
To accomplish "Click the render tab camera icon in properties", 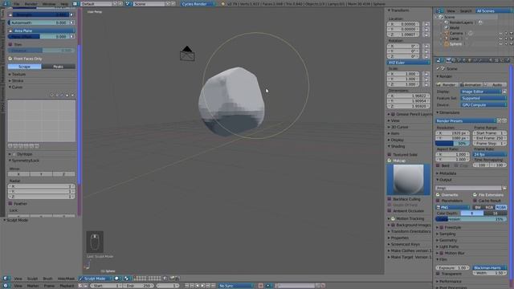I will [448, 60].
